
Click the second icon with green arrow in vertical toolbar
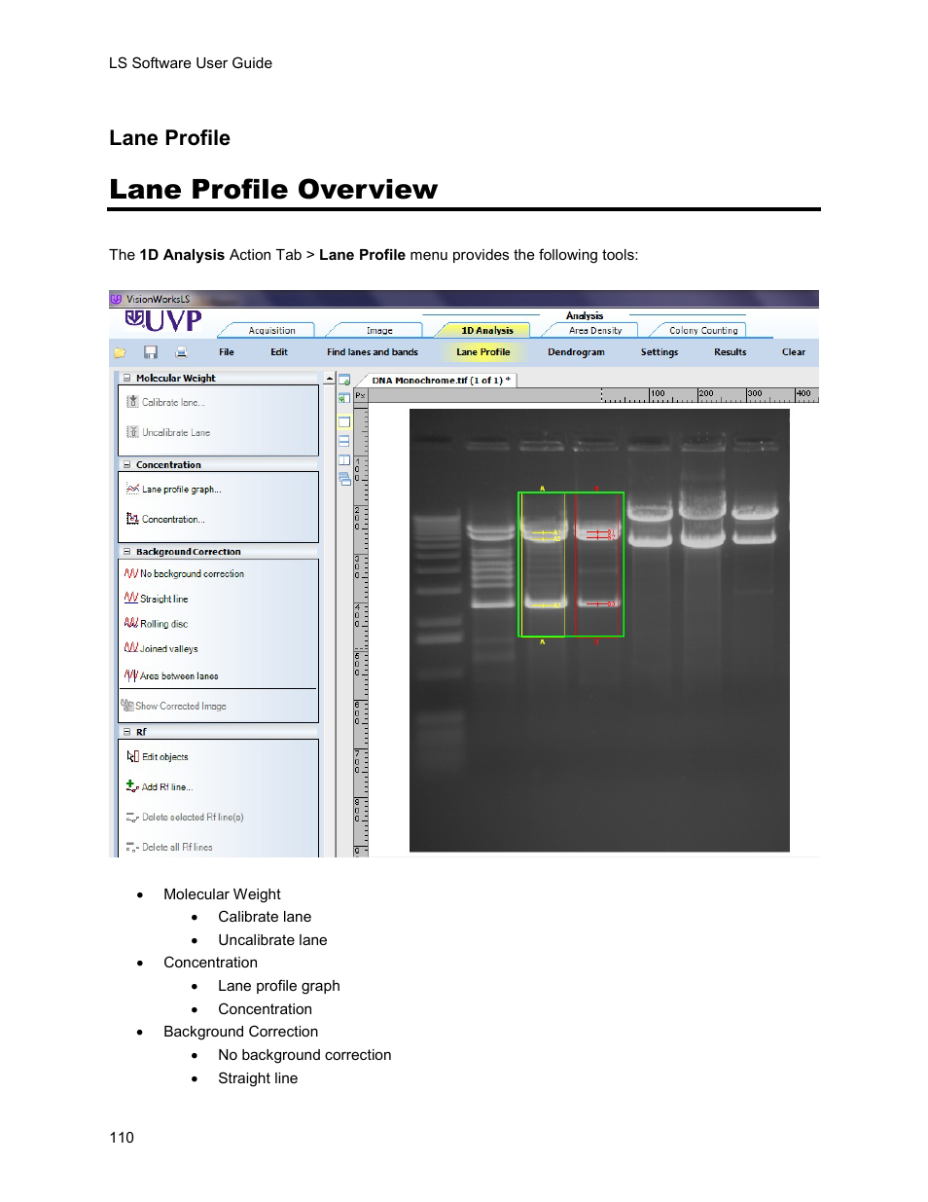(x=343, y=398)
